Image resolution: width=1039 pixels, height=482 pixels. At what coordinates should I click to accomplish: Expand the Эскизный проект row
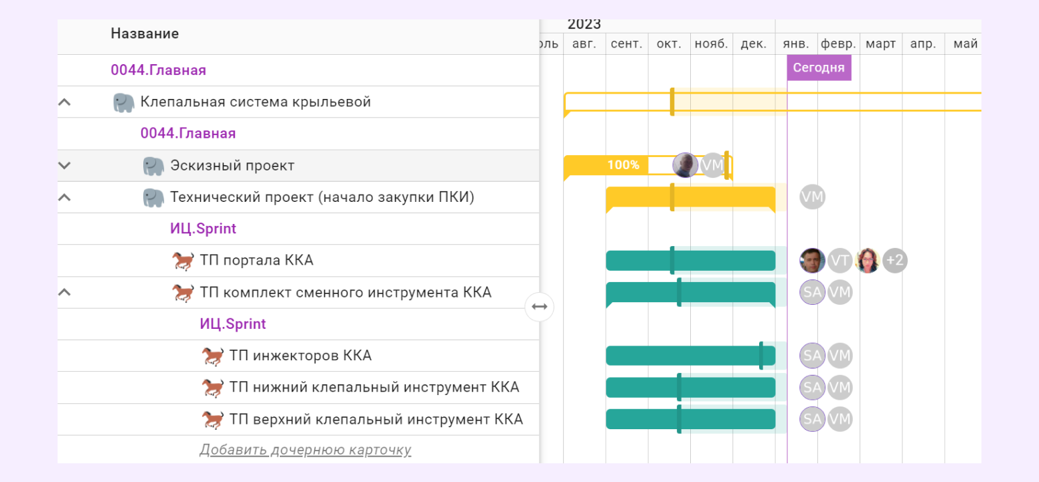pyautogui.click(x=64, y=166)
